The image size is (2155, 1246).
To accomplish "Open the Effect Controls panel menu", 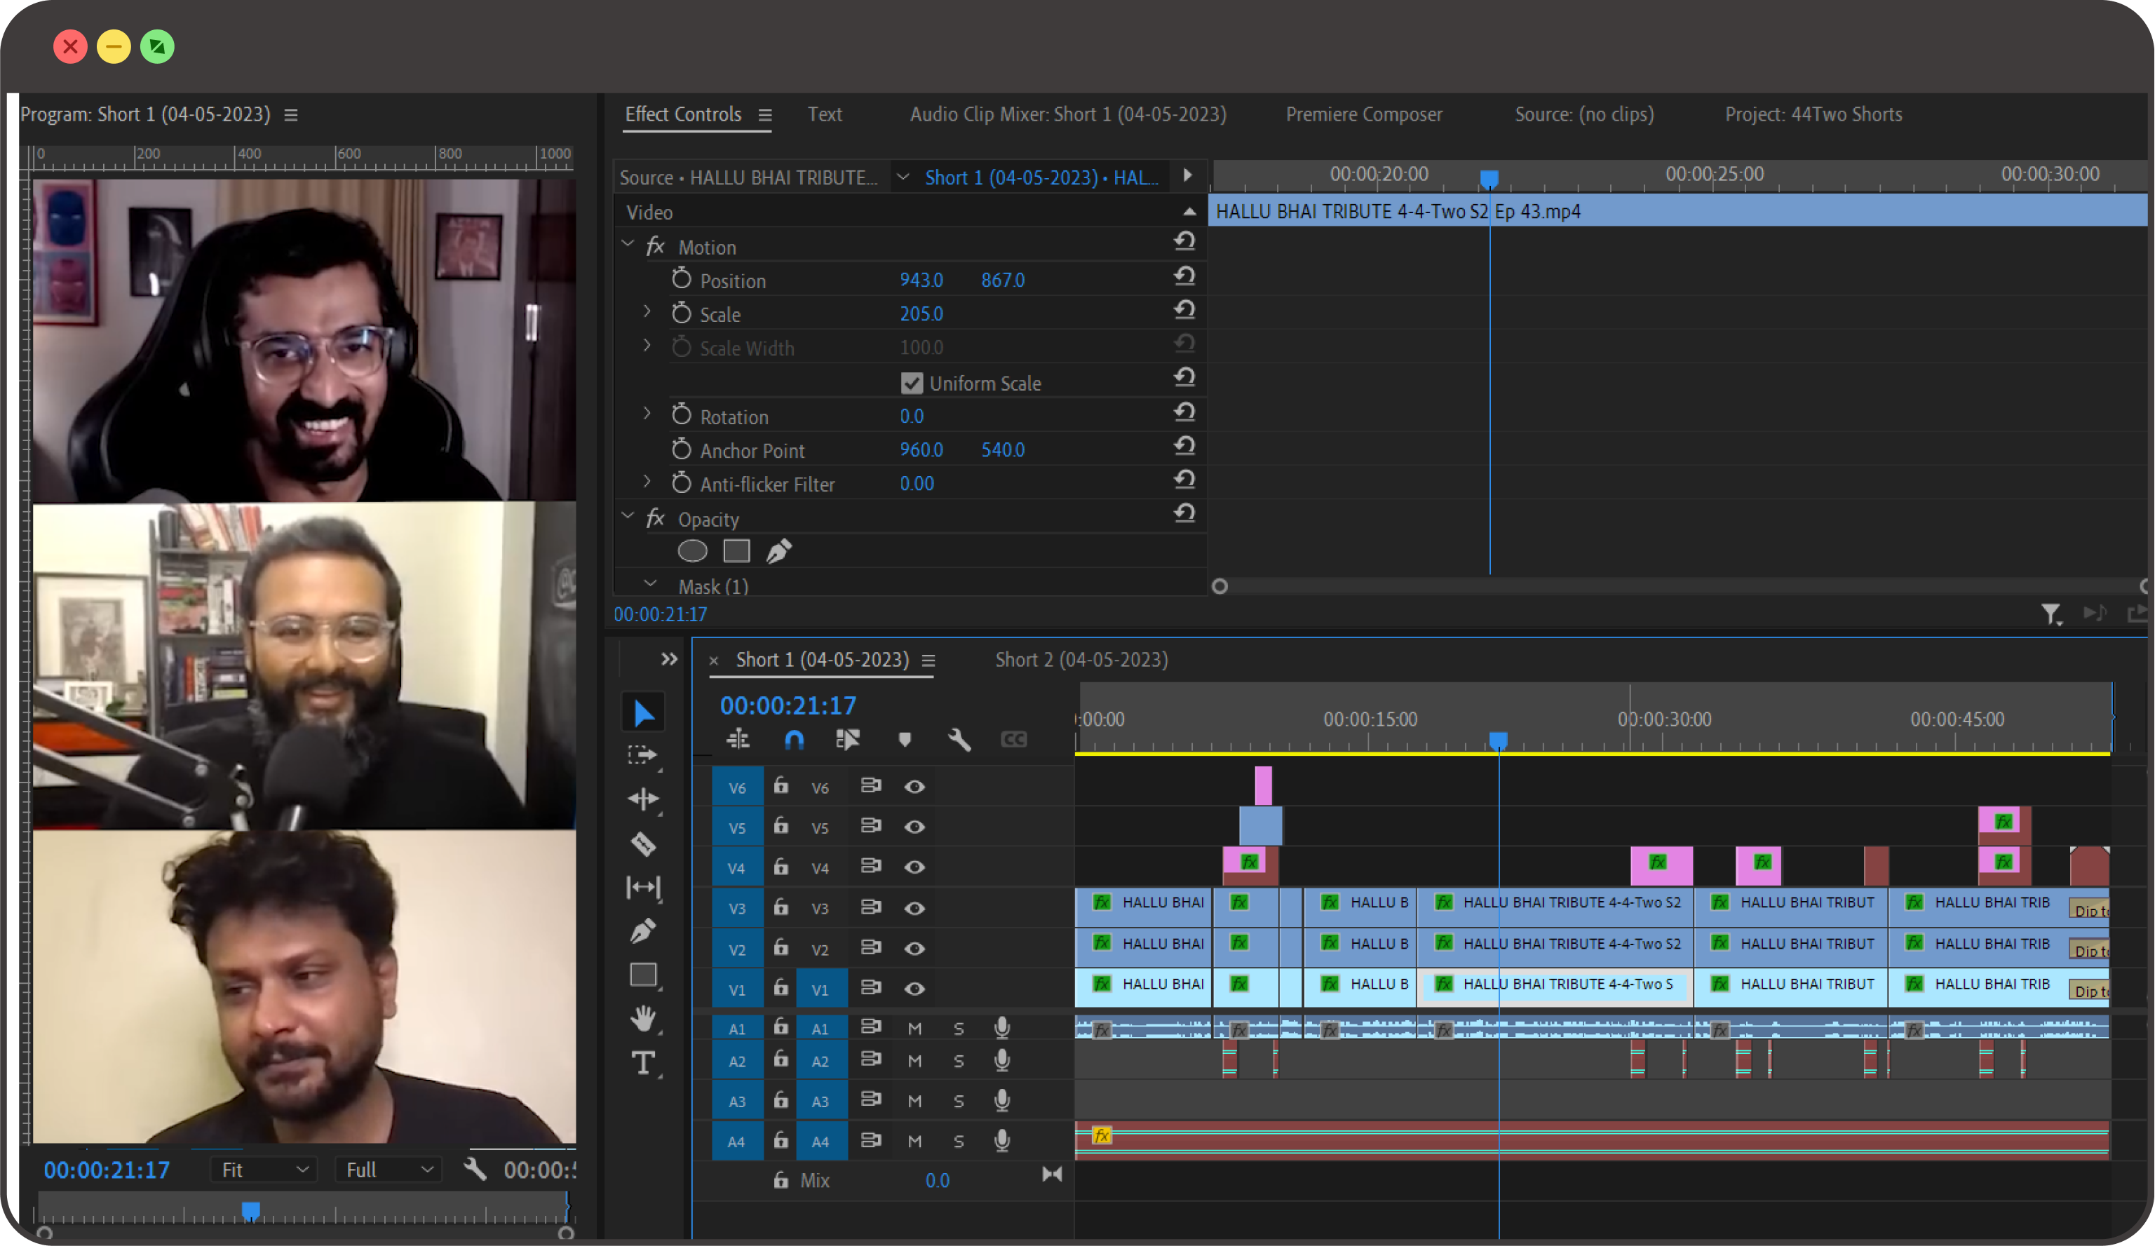I will pyautogui.click(x=765, y=114).
